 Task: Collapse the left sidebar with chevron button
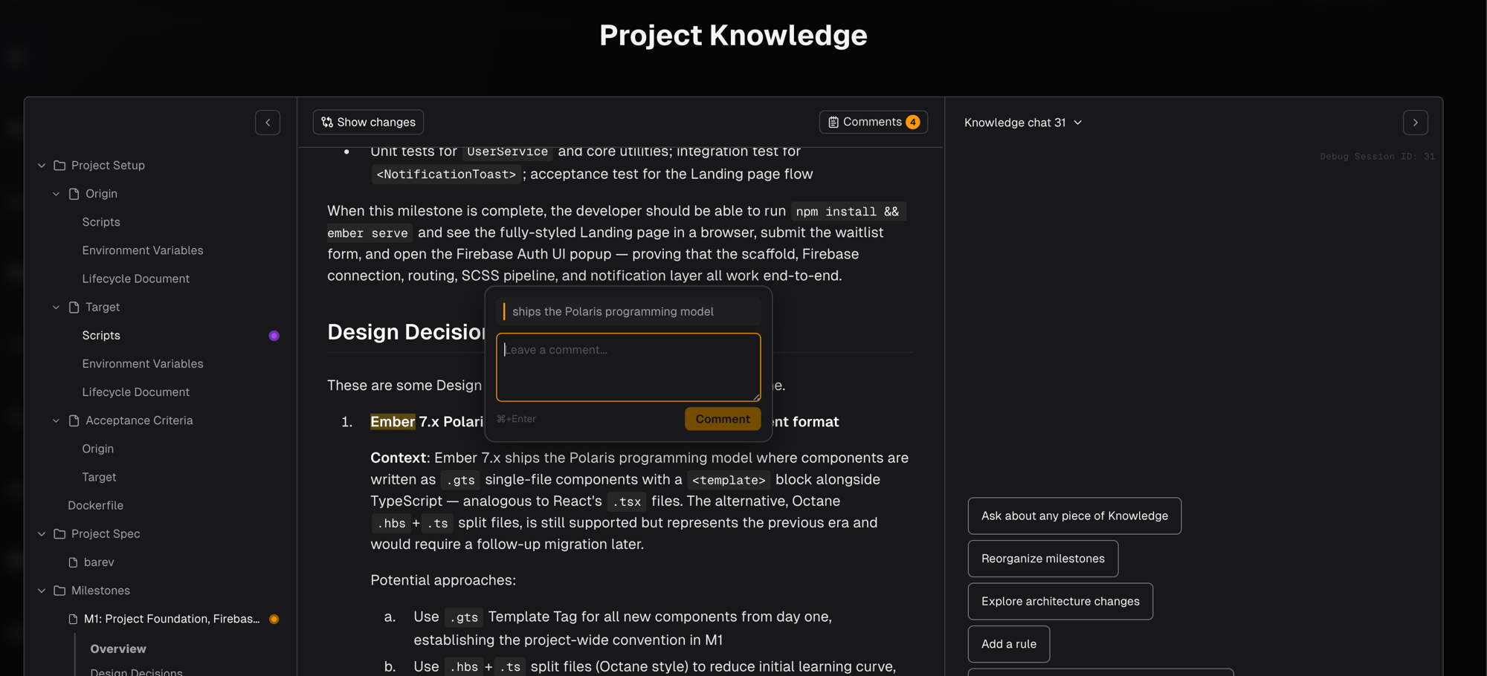click(x=268, y=123)
